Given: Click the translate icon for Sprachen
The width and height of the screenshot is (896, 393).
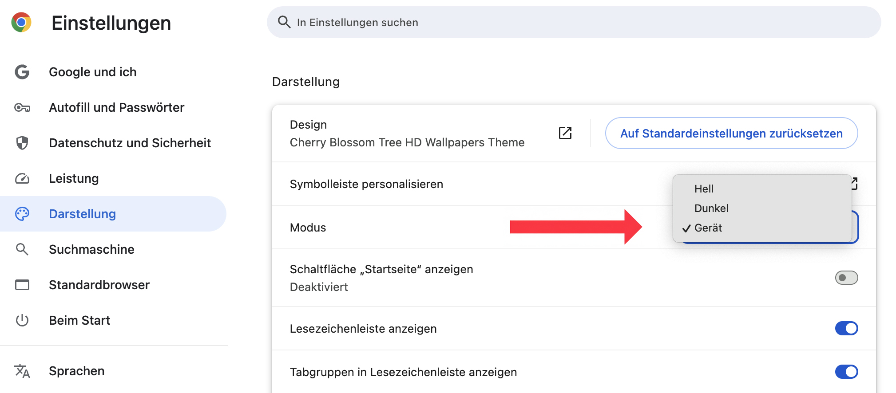Looking at the screenshot, I should tap(22, 371).
